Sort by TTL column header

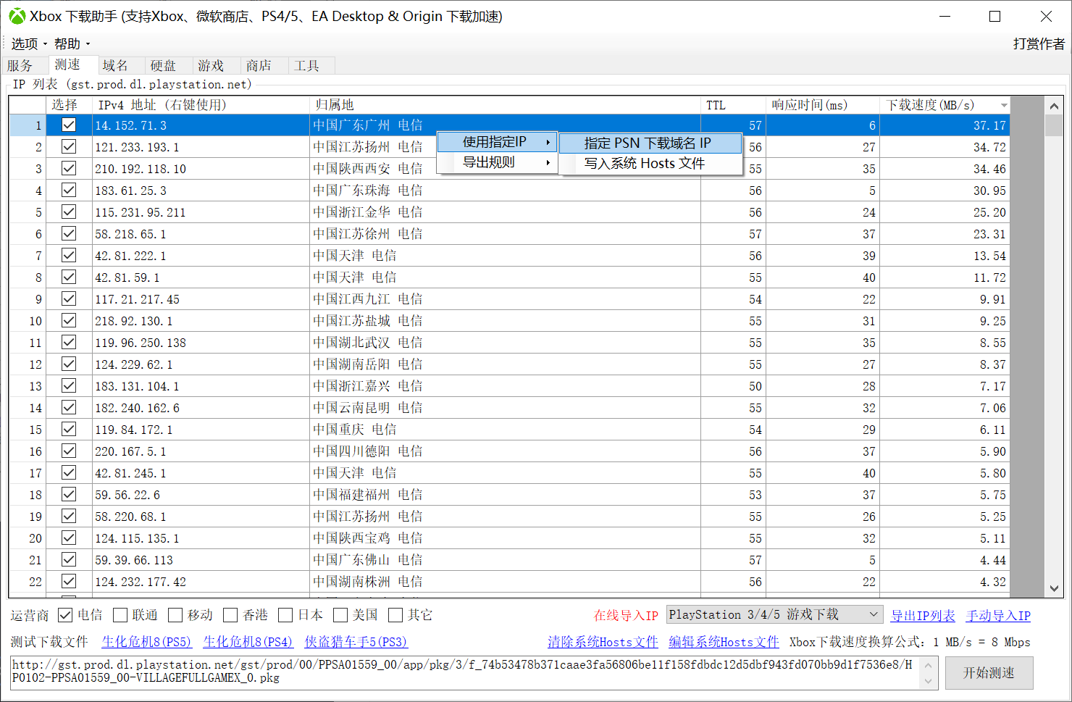(x=733, y=105)
